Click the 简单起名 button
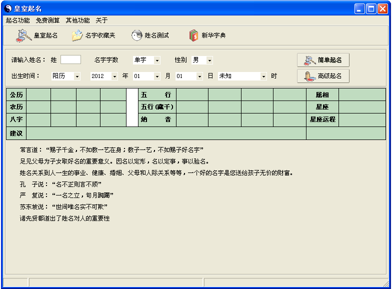The width and height of the screenshot is (392, 289). coord(323,60)
